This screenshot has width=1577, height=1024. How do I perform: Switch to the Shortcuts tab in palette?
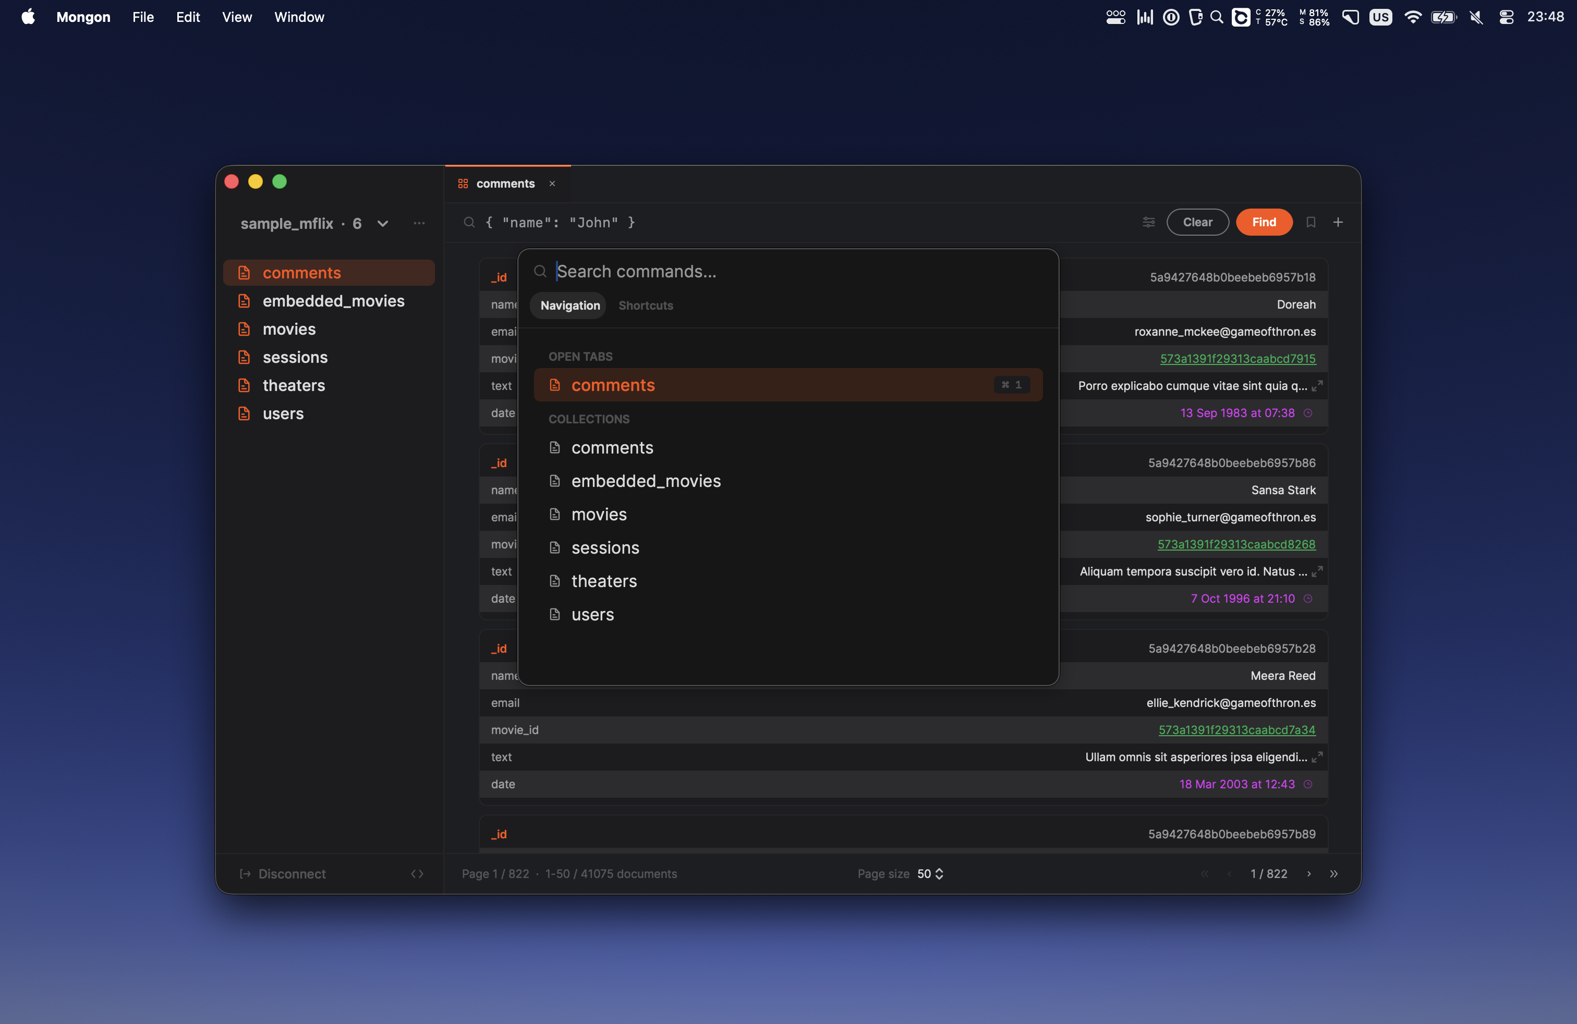click(x=646, y=306)
